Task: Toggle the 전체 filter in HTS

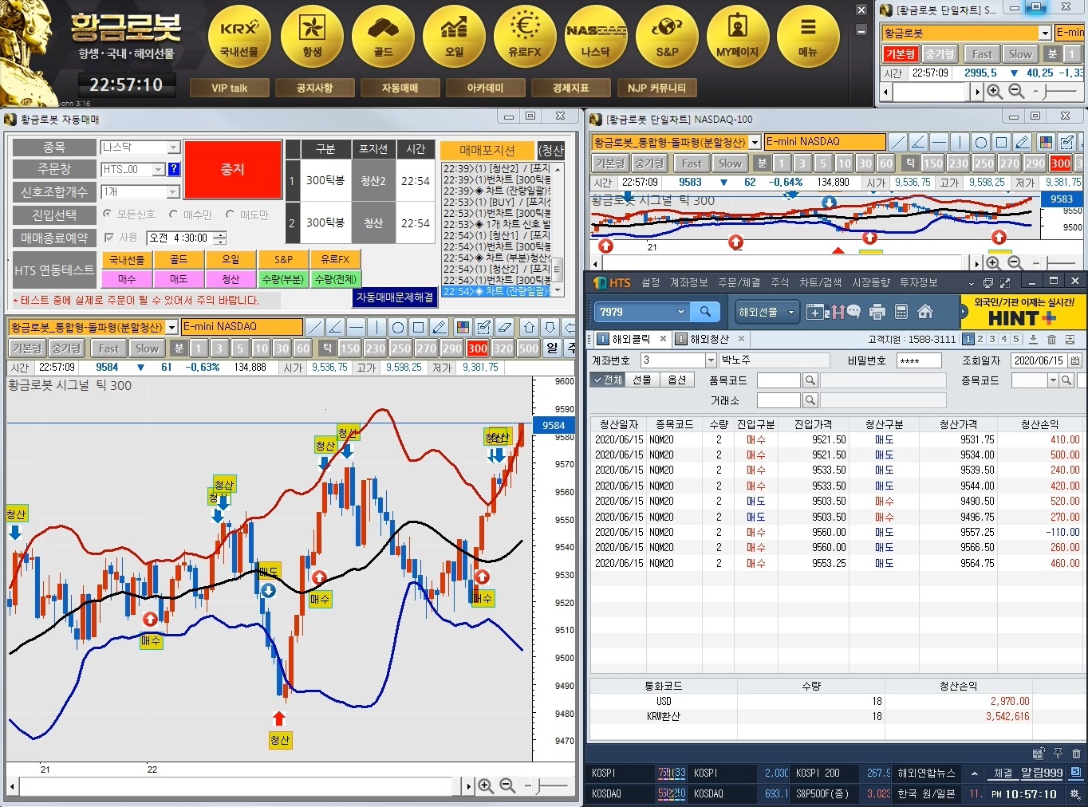Action: (607, 380)
